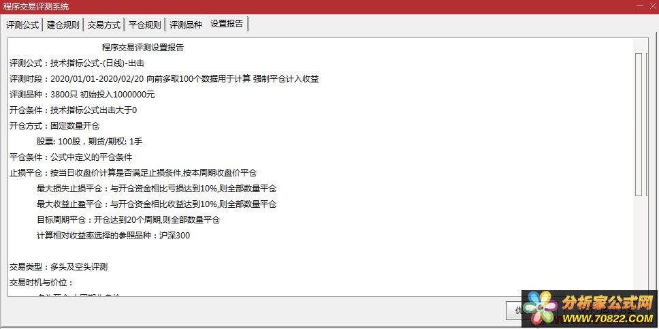Image resolution: width=659 pixels, height=329 pixels.
Task: Click the report's vertical scrollbar thumb
Action: click(x=639, y=123)
